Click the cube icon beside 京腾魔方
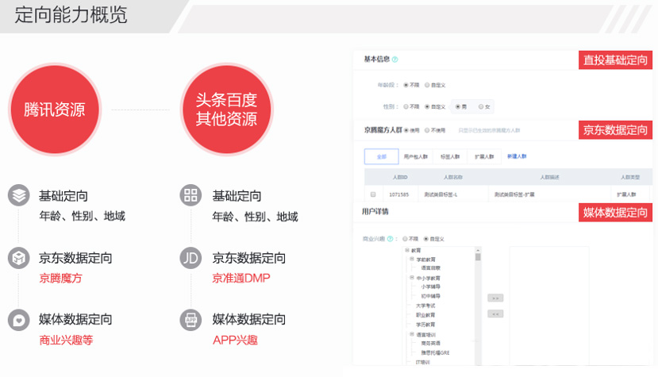 pos(18,258)
